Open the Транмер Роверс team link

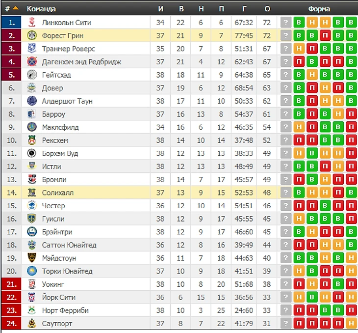69,49
